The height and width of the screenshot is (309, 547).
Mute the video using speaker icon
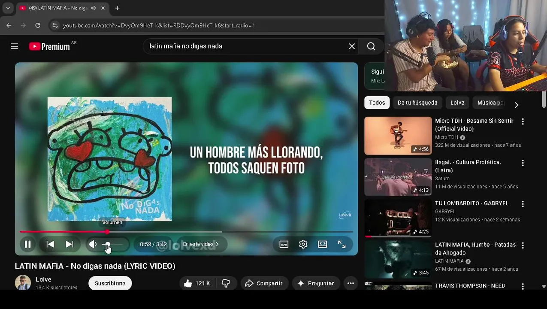click(x=93, y=244)
